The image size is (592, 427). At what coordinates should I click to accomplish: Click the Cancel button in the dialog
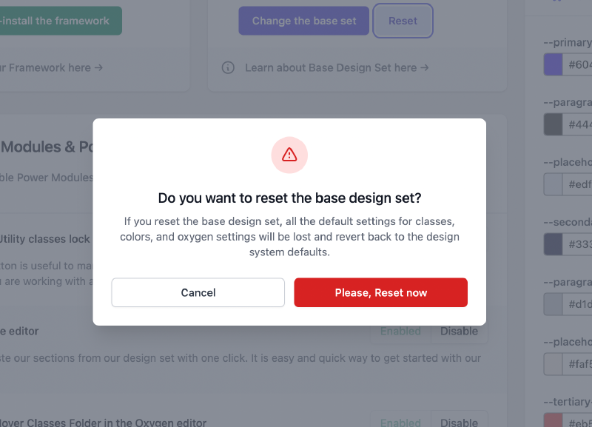coord(198,292)
